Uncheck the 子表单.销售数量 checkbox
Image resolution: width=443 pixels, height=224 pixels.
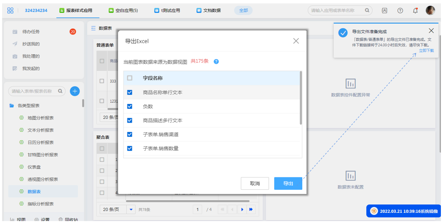tap(130, 148)
